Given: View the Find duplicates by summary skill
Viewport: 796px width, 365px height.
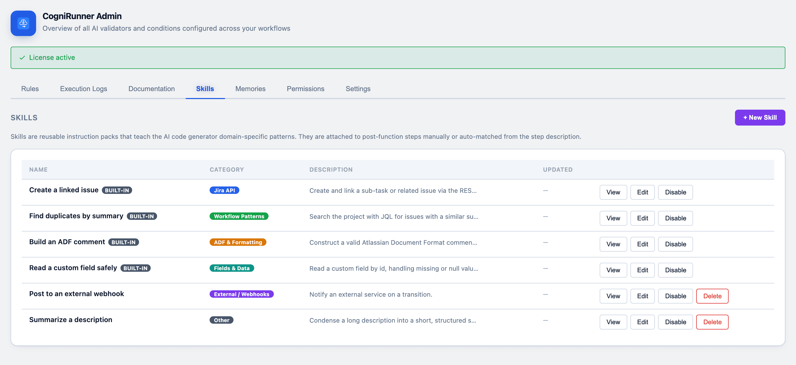Looking at the screenshot, I should coord(613,218).
